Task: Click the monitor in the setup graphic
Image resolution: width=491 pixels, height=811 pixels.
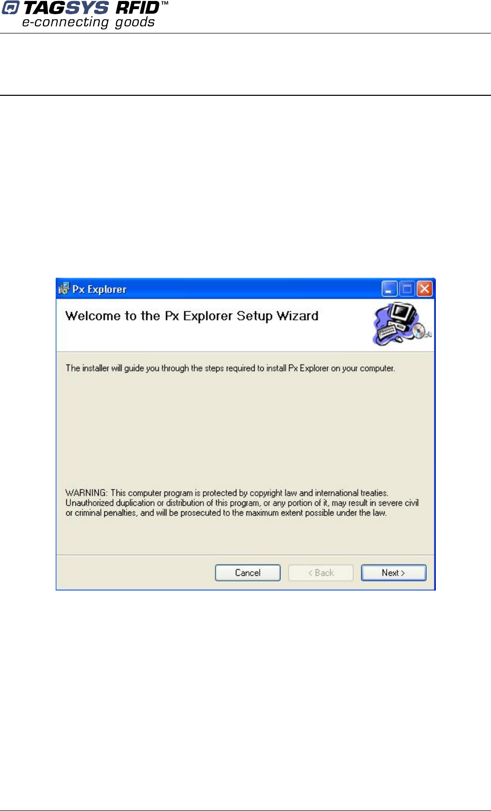Action: 403,314
